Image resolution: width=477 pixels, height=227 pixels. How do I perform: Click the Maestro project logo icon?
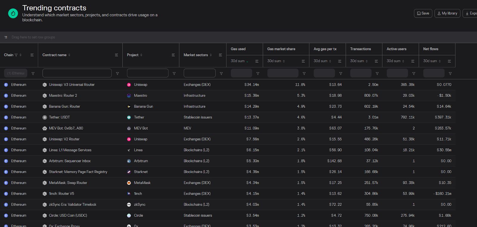click(129, 96)
